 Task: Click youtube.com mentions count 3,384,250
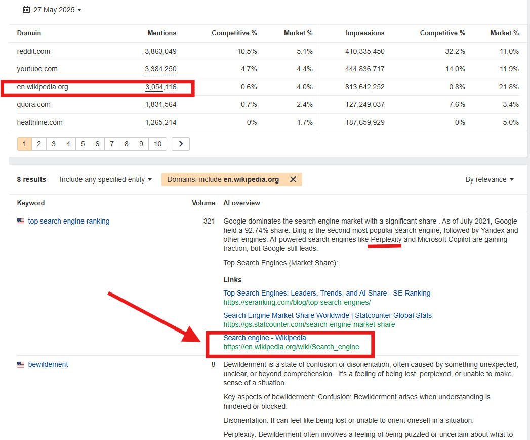pos(160,69)
